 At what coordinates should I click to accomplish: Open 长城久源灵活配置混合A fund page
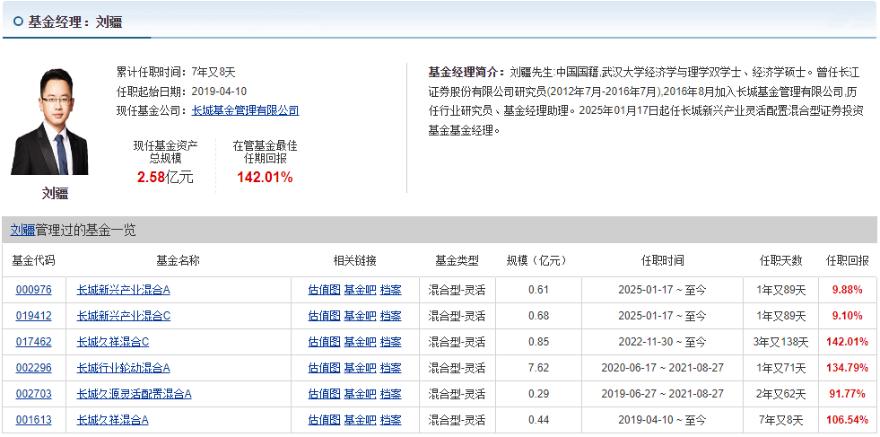point(135,394)
